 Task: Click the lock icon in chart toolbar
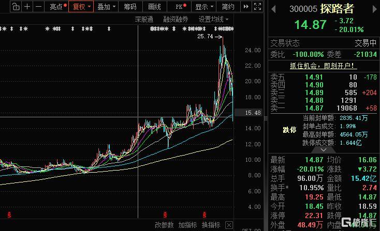point(16,7)
